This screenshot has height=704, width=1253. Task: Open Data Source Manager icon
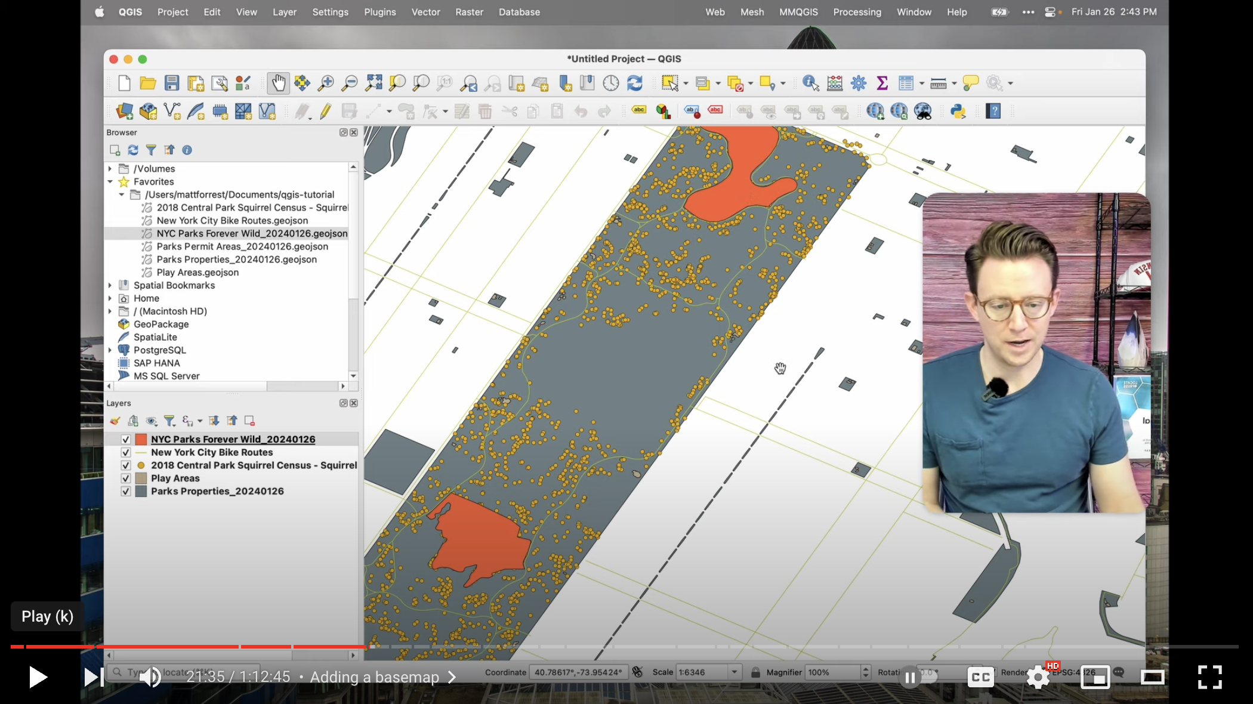[x=125, y=111]
